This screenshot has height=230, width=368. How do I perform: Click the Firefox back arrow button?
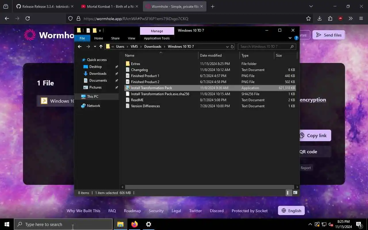coord(7,18)
